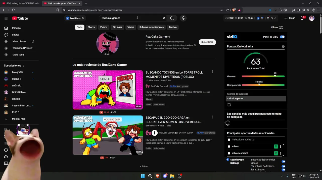The height and width of the screenshot is (180, 322).
Task: Open the browser share icon in address bar
Action: tap(227, 10)
